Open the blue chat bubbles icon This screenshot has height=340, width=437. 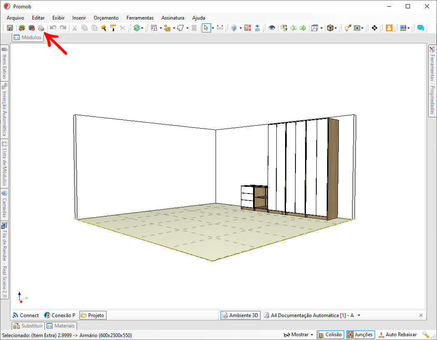pos(420,28)
